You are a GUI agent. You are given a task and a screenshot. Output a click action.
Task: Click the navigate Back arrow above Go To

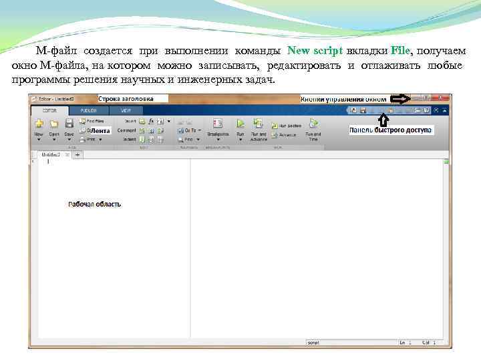click(x=181, y=122)
